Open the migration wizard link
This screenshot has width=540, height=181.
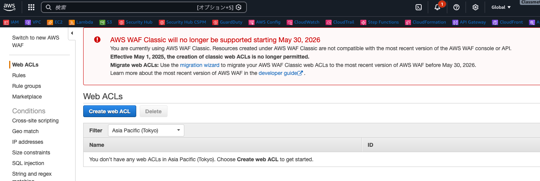(200, 65)
